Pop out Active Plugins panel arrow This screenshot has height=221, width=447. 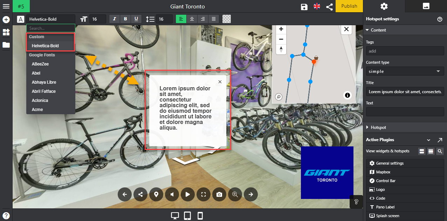click(440, 140)
